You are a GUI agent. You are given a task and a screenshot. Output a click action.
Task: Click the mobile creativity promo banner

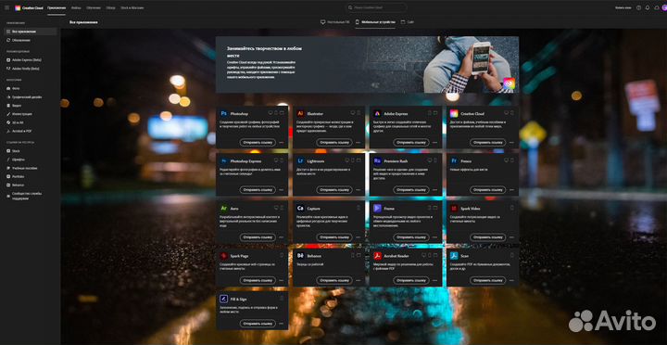pos(367,64)
